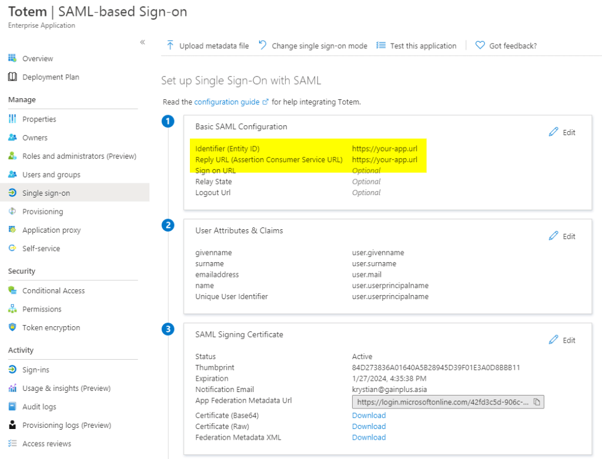This screenshot has height=459, width=602.
Task: Click the App Federation Metadata Url field
Action: (x=447, y=402)
